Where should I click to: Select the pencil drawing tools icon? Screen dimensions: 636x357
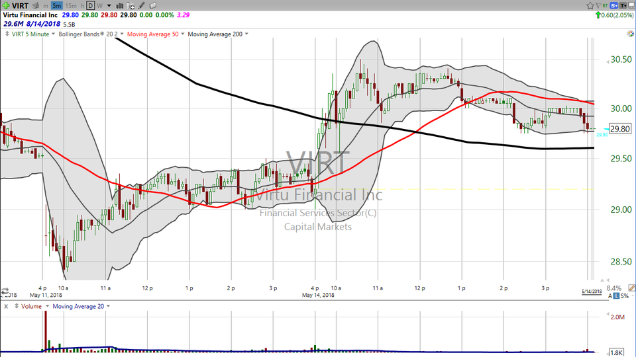[x=142, y=6]
